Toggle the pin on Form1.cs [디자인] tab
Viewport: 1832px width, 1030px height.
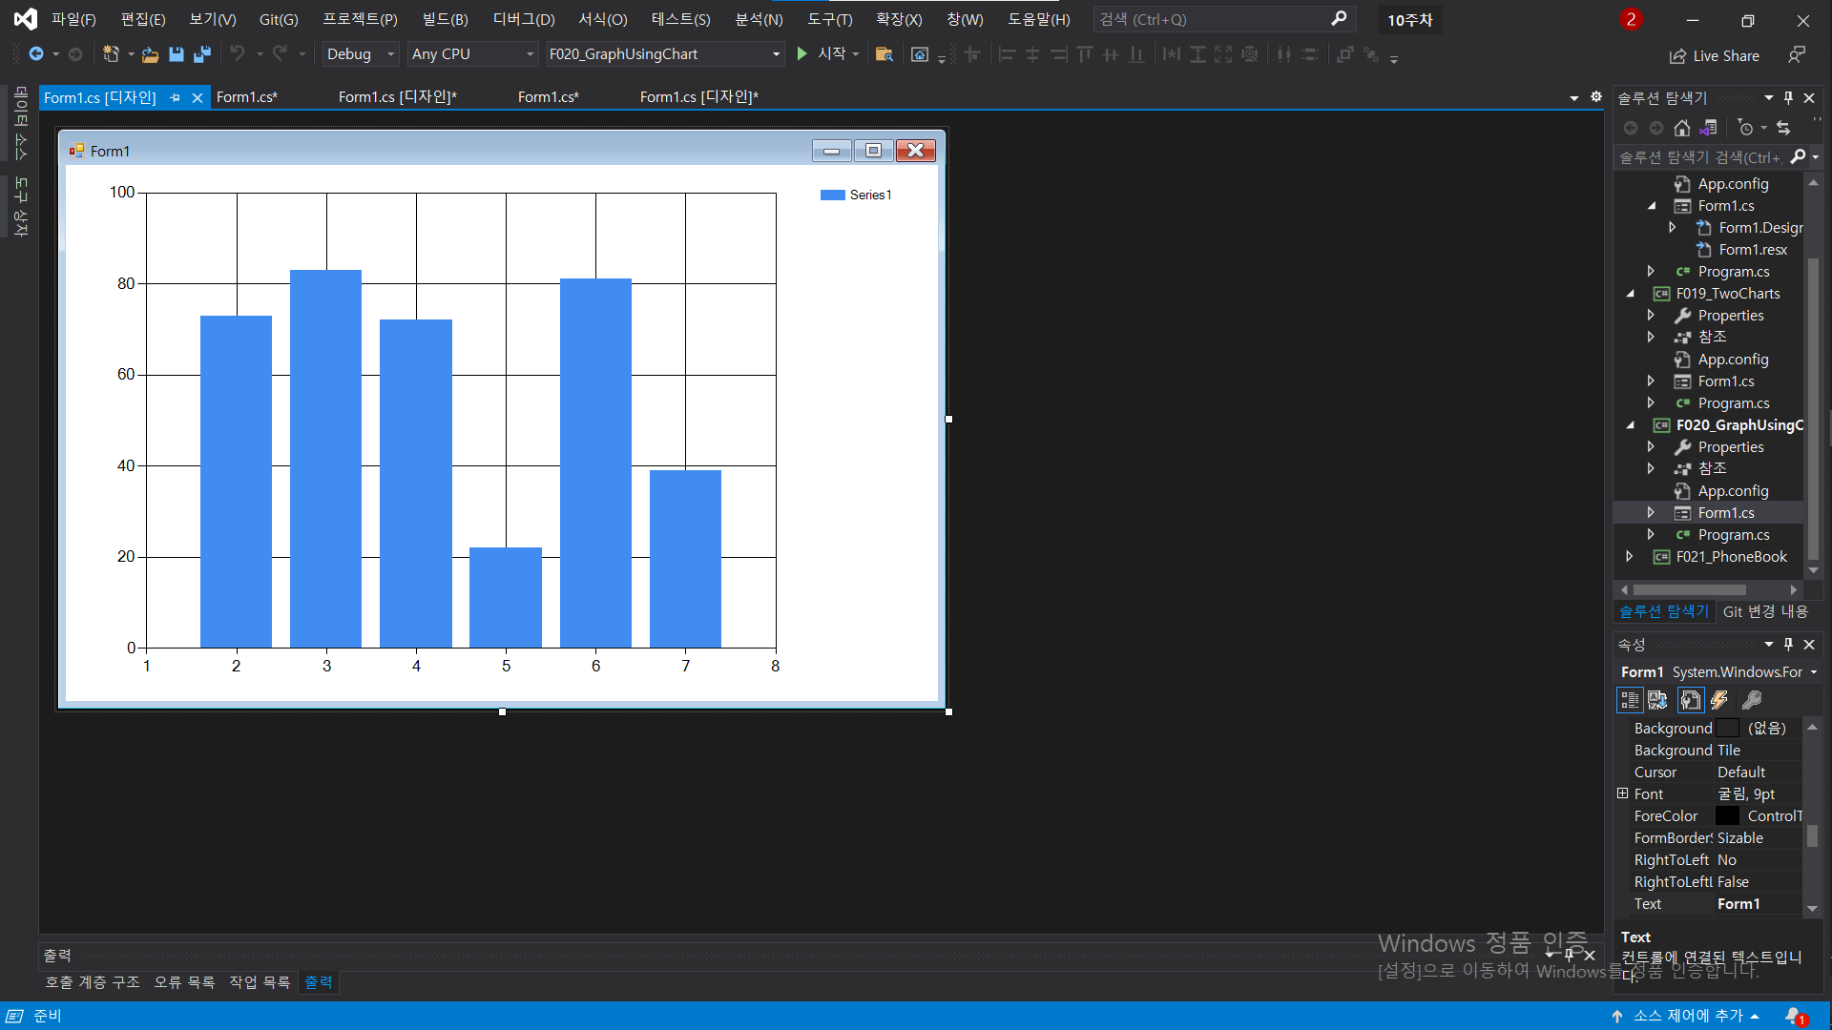coord(175,96)
